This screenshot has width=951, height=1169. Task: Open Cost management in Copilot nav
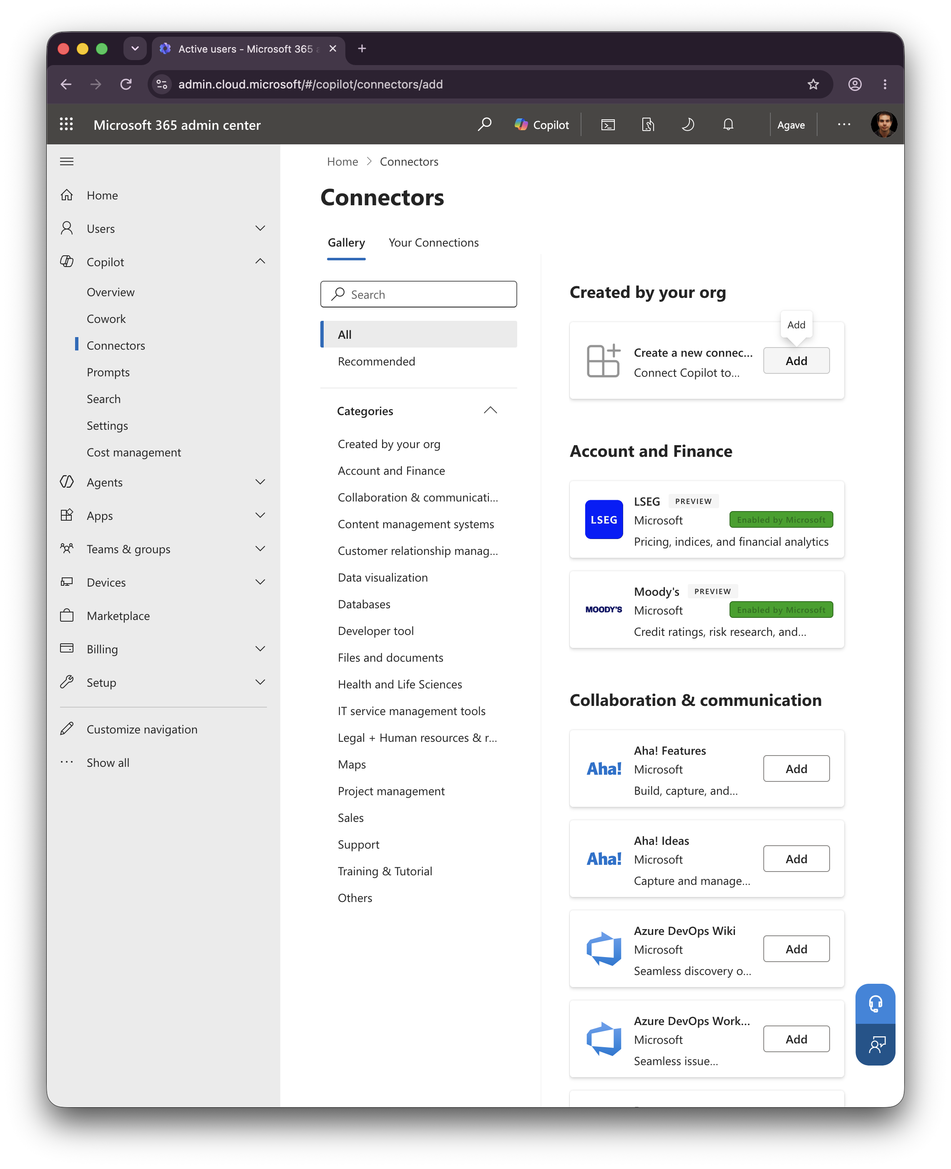133,453
